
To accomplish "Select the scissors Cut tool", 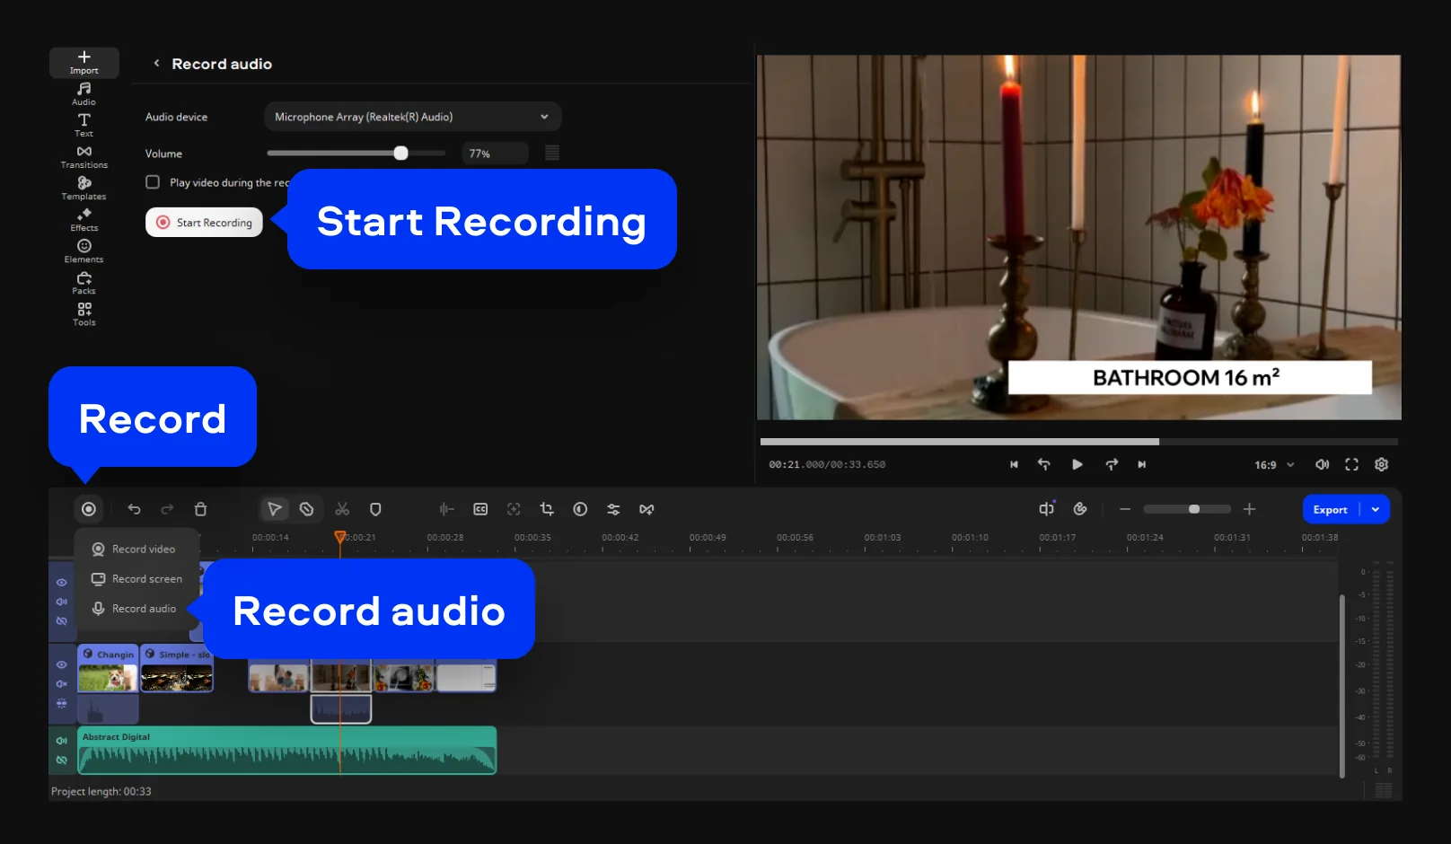I will (342, 509).
